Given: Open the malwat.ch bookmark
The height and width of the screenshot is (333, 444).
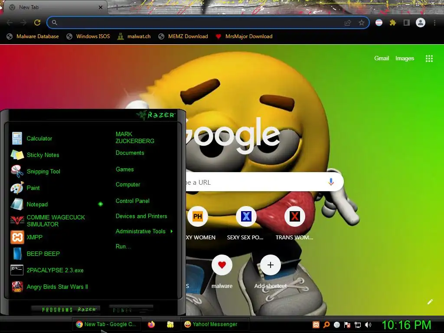Looking at the screenshot, I should [134, 36].
